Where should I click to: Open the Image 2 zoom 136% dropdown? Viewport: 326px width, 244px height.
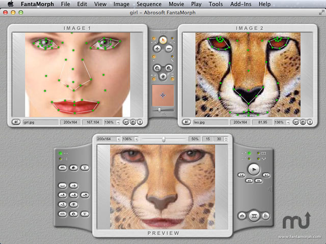click(289, 122)
